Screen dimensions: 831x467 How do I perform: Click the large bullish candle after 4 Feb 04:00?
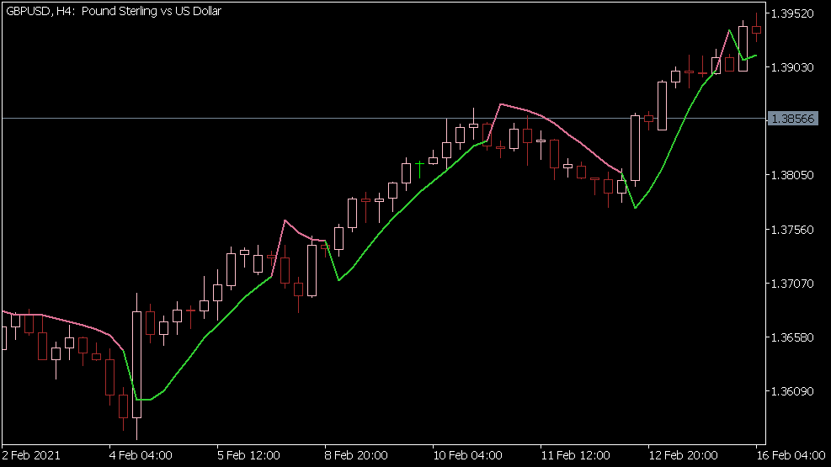[x=136, y=365]
